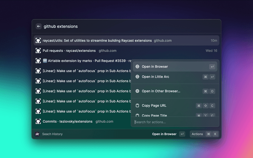Click GitHub icon on raycast/utils result
Image resolution: width=253 pixels, height=158 pixels.
tap(38, 41)
